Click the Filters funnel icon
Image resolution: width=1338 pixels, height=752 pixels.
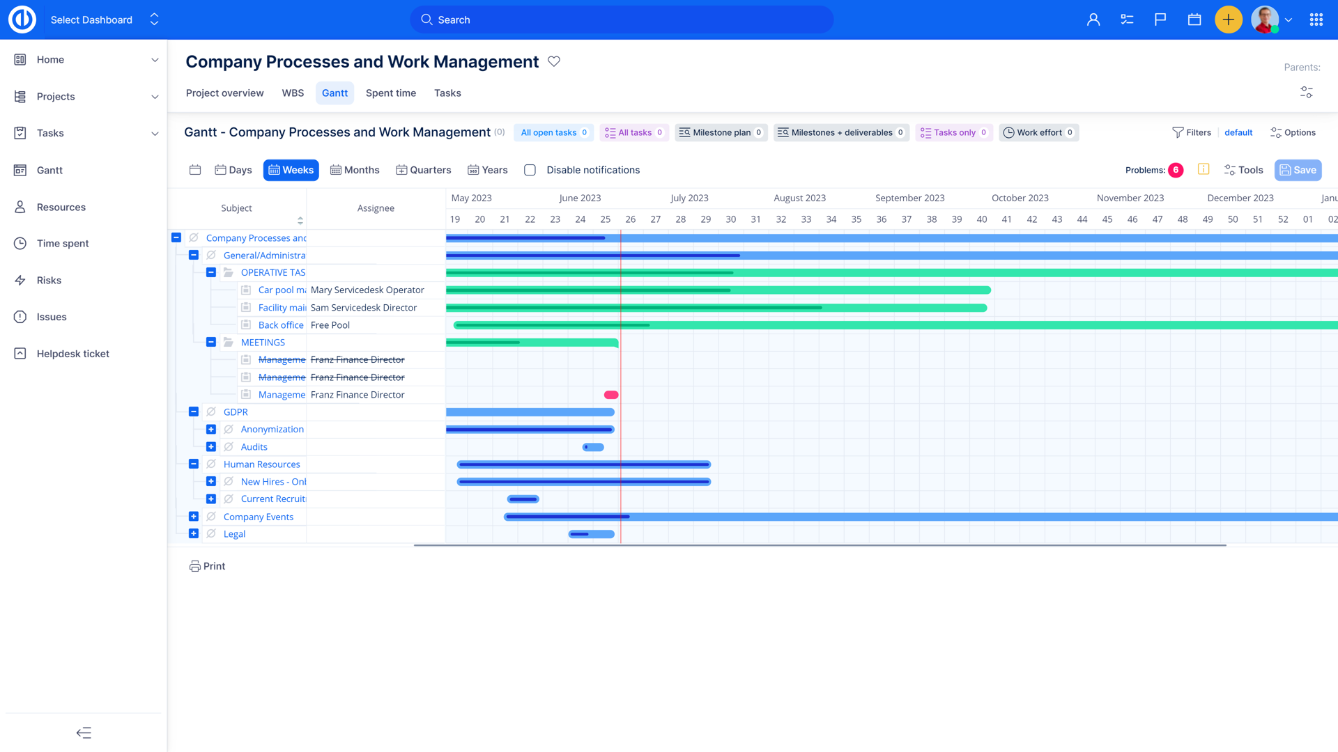1178,132
